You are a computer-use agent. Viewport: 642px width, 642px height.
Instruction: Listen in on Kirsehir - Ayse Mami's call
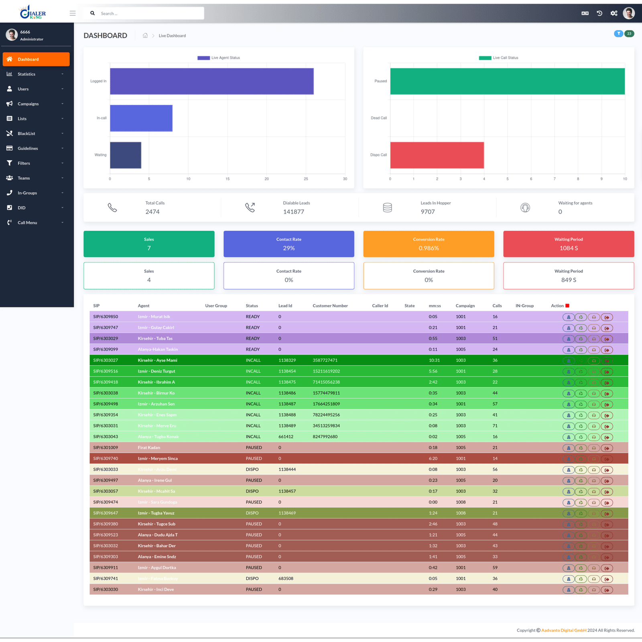click(x=594, y=360)
